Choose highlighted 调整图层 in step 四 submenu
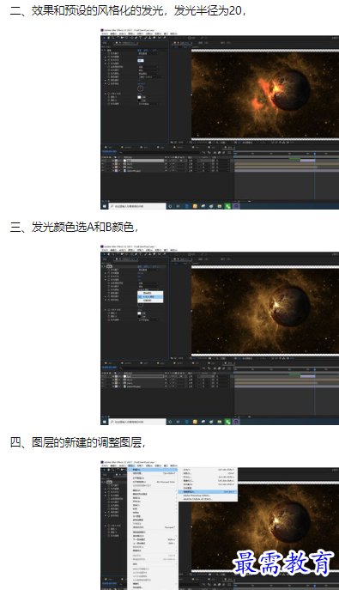This screenshot has width=339, height=590. 208,492
